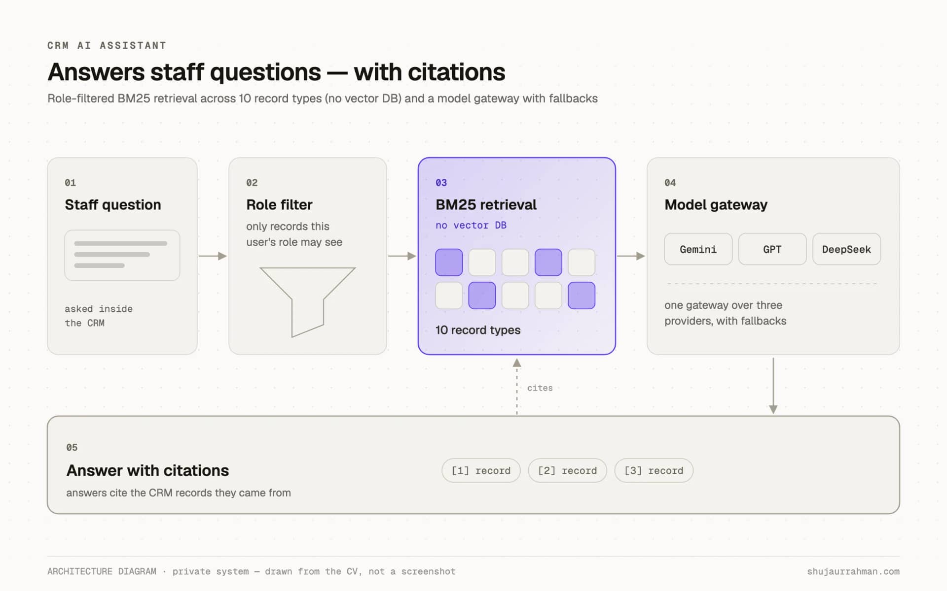Click the 'CRM AI ASSISTANT' eyebrow label
The image size is (947, 591).
107,45
